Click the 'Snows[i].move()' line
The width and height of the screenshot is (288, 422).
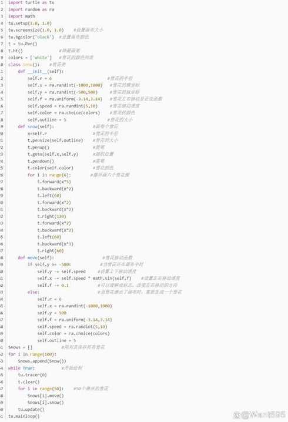coord(45,396)
